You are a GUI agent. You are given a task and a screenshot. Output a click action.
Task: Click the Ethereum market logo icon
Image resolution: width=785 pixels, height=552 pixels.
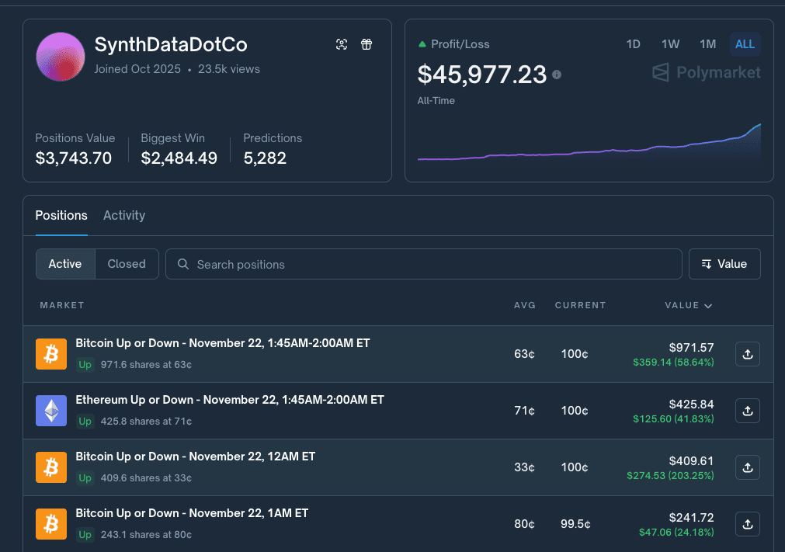[51, 411]
